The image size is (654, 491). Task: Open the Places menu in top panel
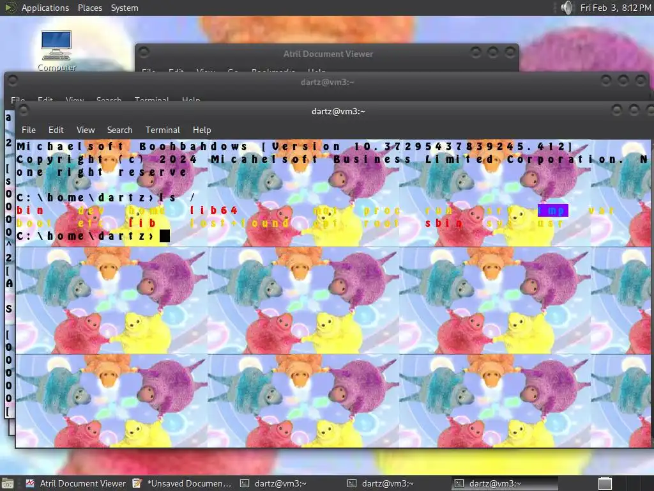(89, 8)
